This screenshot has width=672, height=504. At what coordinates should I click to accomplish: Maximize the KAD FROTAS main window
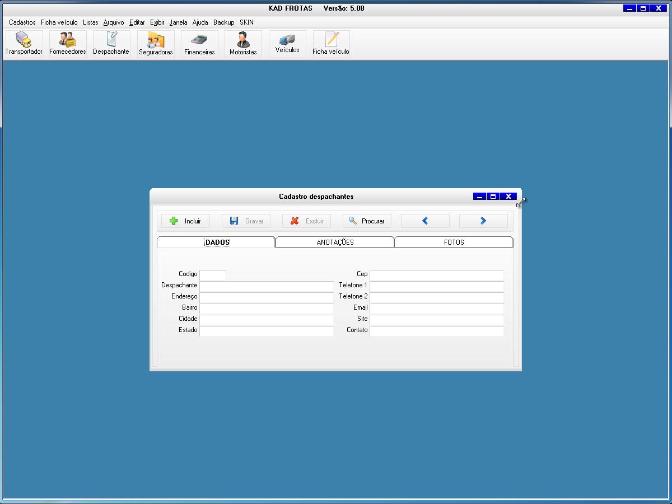643,8
